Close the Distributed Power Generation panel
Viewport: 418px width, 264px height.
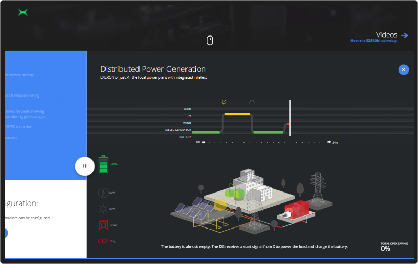tap(403, 70)
